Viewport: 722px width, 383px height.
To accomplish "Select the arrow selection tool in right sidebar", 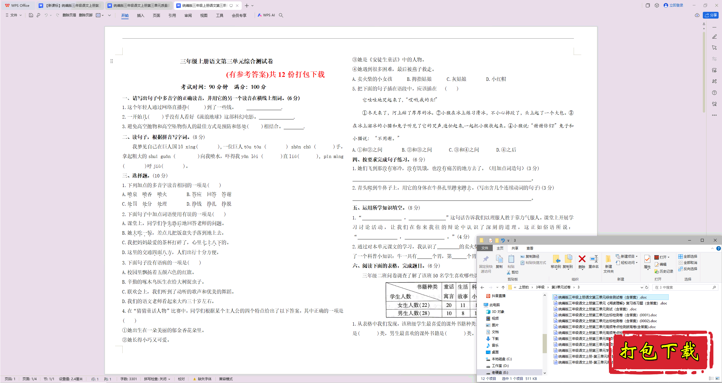I will (714, 48).
